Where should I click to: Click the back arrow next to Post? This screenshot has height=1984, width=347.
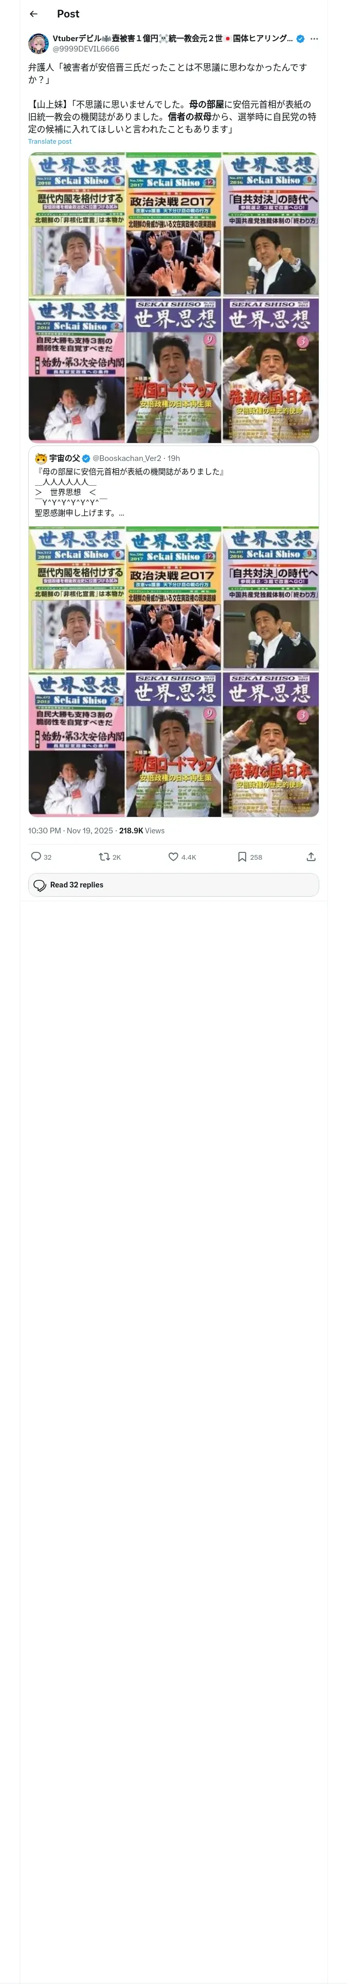33,14
